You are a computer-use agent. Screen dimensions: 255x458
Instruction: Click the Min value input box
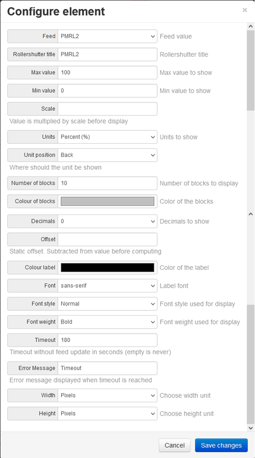[x=107, y=90]
